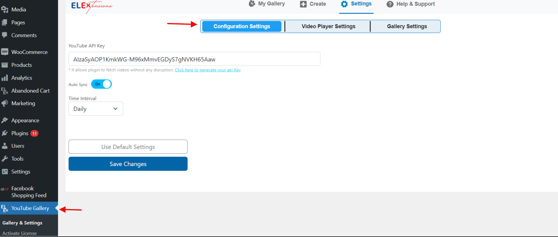Select the Configuration Settings tab
This screenshot has height=237, width=558.
coord(242,26)
